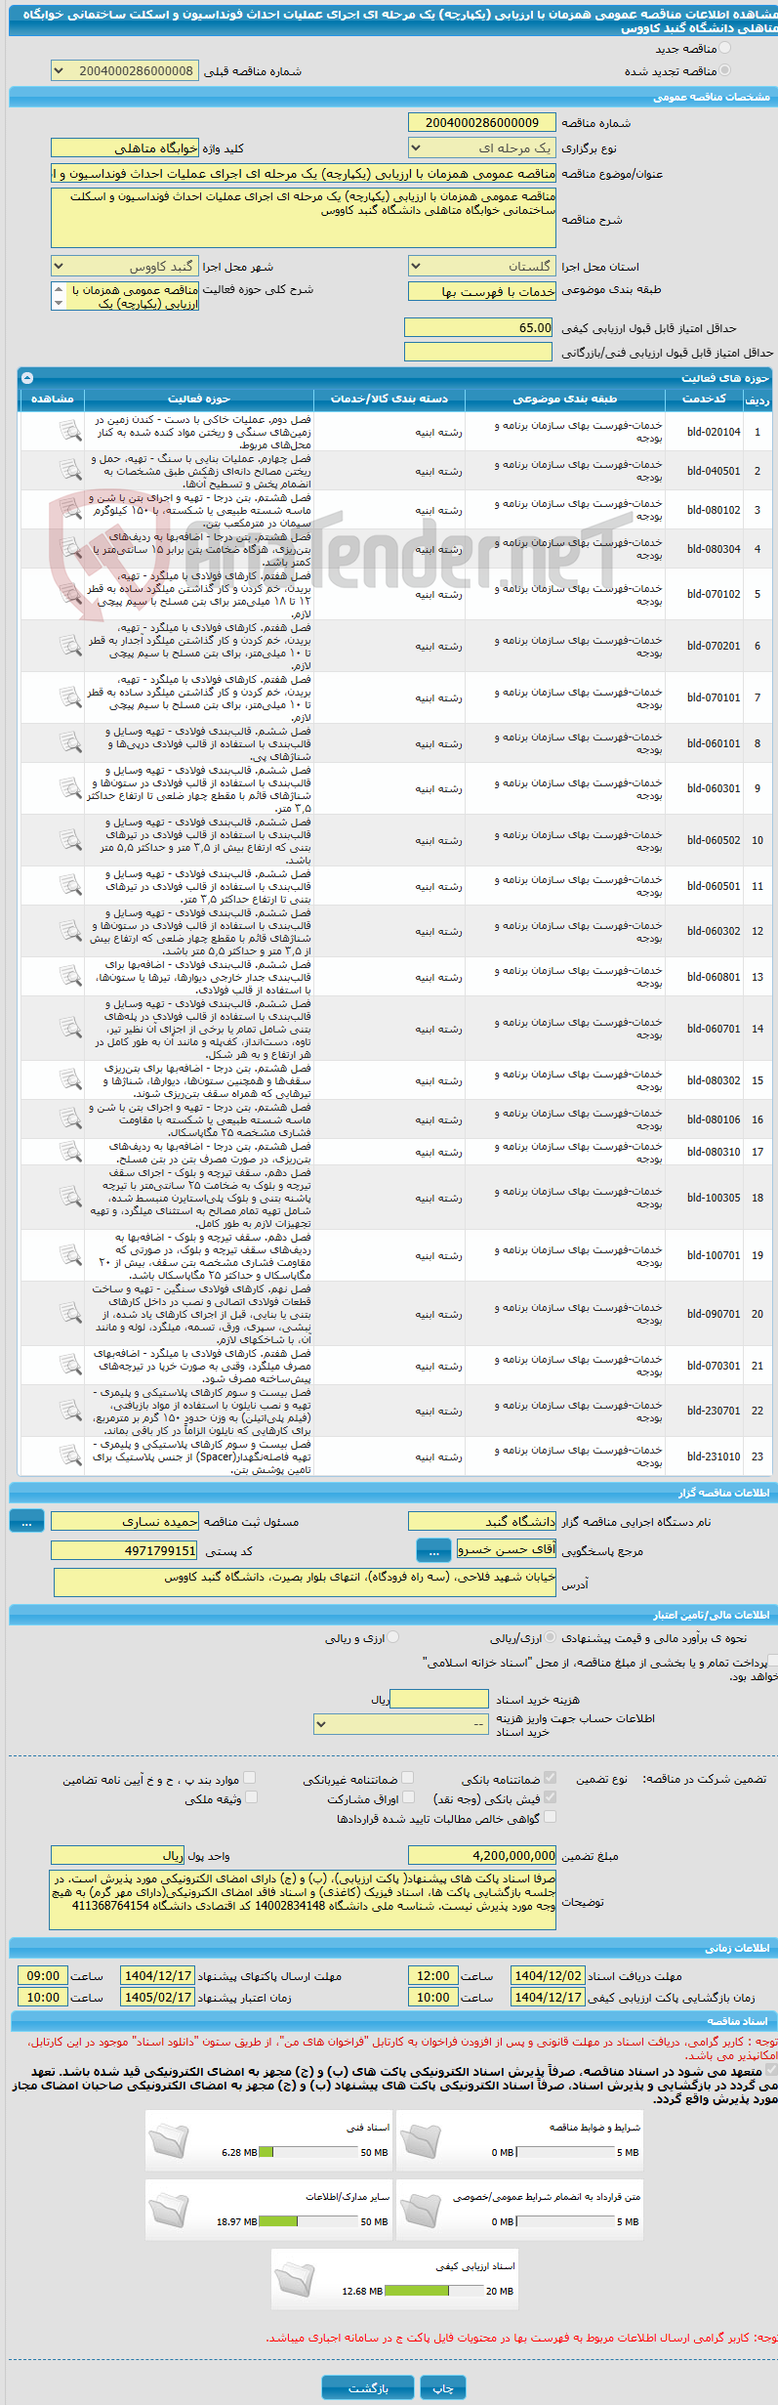Click ellipsis button beside مسئول ثبت مناقصه
The width and height of the screenshot is (778, 2405).
[x=26, y=1521]
